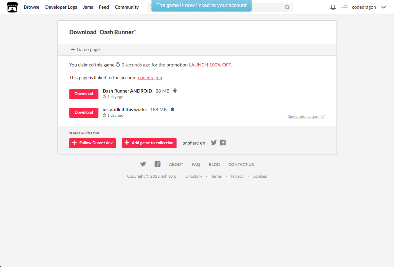Click Downloads not starting? help link
Image resolution: width=394 pixels, height=267 pixels.
coord(306,117)
